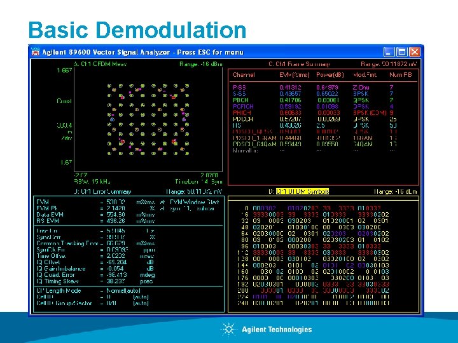Select the PDSCH_16QAM channel row
The image size is (458, 343).
(314, 138)
